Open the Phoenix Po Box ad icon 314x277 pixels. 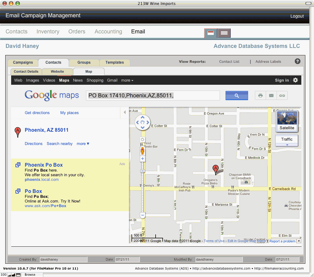click(x=18, y=165)
